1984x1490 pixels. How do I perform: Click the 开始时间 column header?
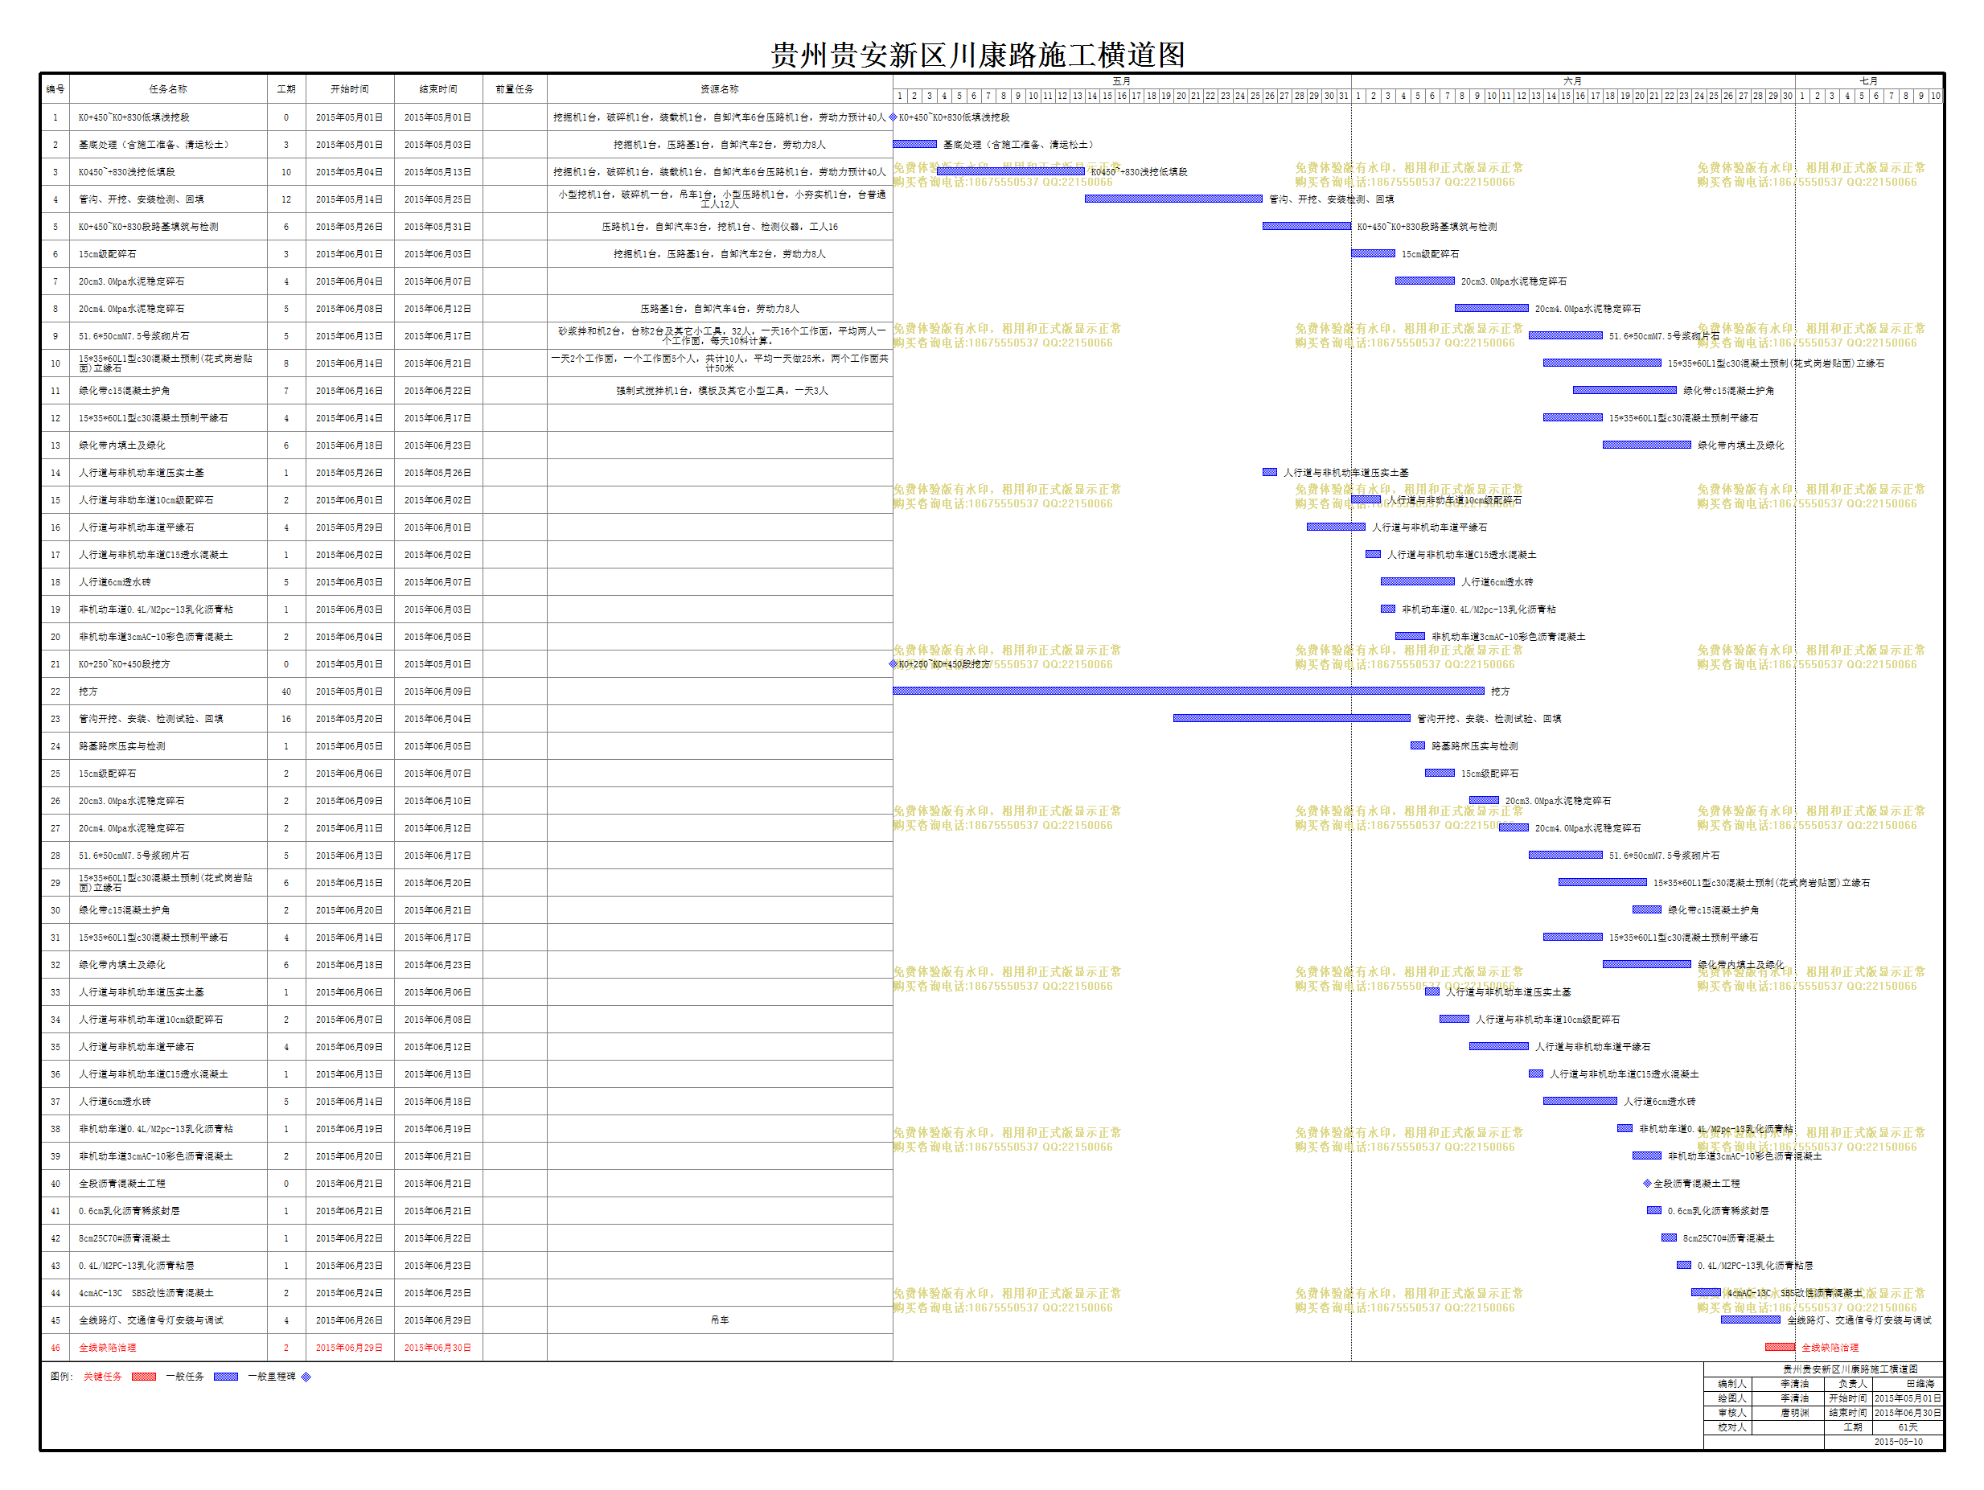(350, 88)
